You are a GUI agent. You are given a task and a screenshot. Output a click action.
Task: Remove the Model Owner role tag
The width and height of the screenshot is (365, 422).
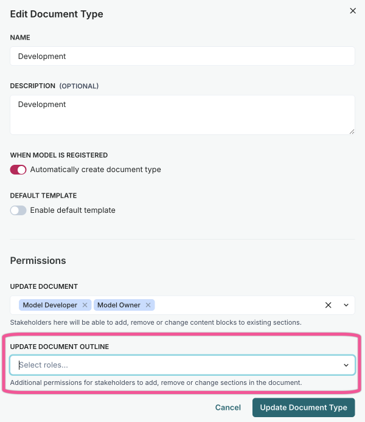(148, 305)
